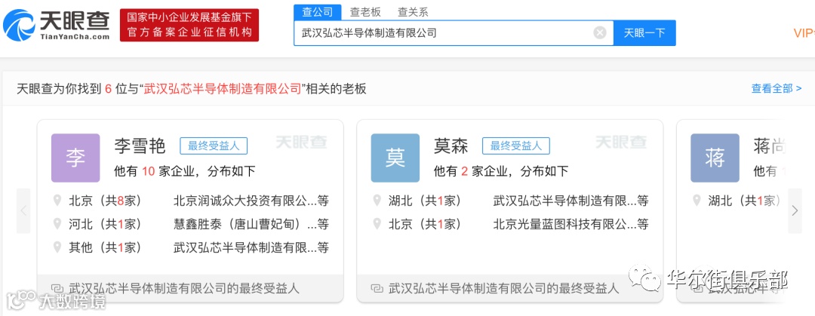Screen dimensions: 815x316
Task: Click the location pin beside 其他（共1家）
Action: pos(57,247)
